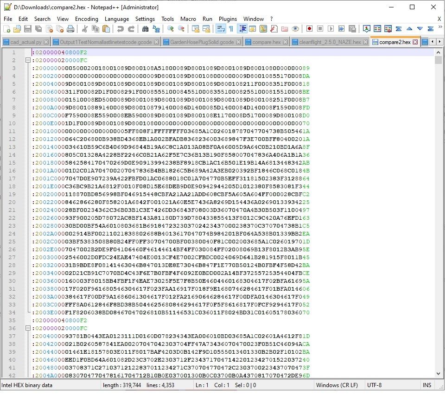Save current recorded macro icon

[352, 29]
